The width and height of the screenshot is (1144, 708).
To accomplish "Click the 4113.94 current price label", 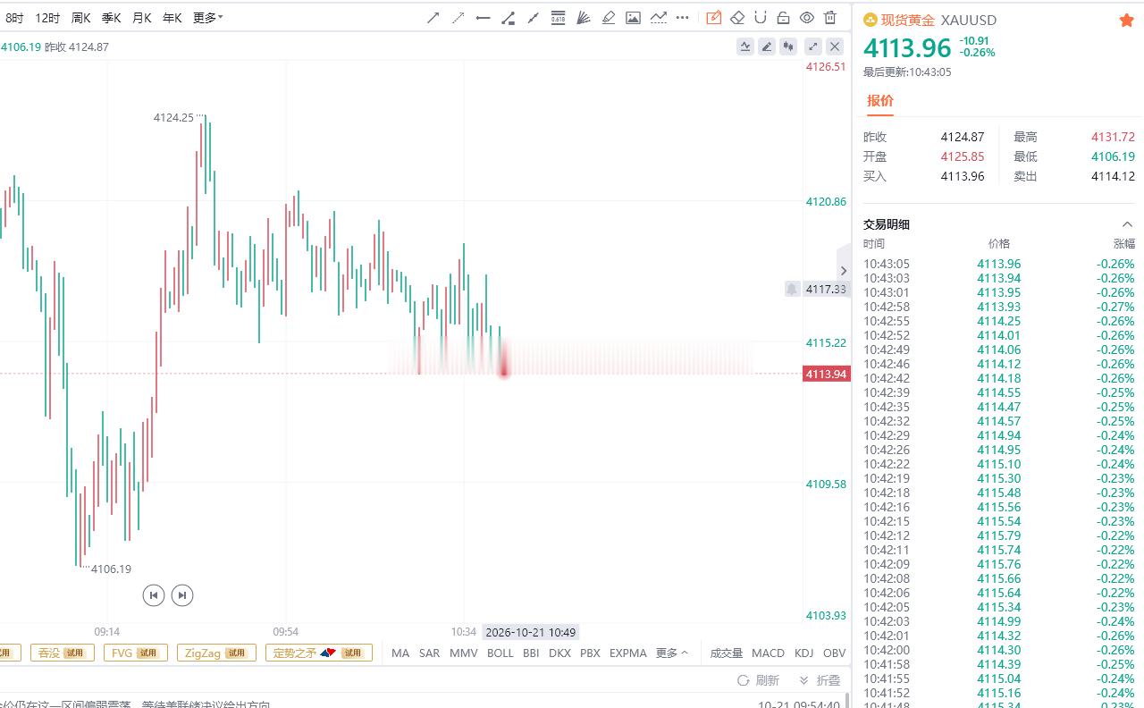I will (x=827, y=374).
